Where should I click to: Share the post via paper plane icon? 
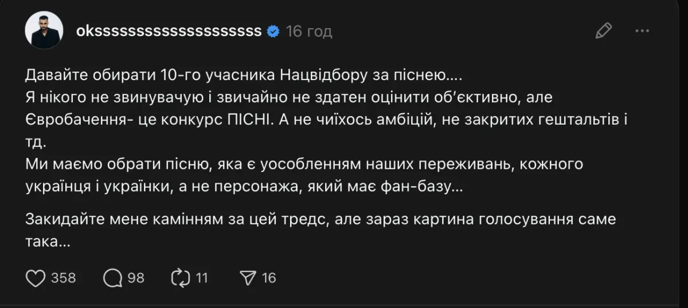click(x=248, y=278)
